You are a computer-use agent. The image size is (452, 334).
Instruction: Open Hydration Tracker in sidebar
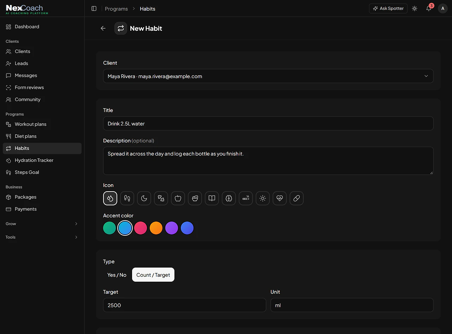42,160
